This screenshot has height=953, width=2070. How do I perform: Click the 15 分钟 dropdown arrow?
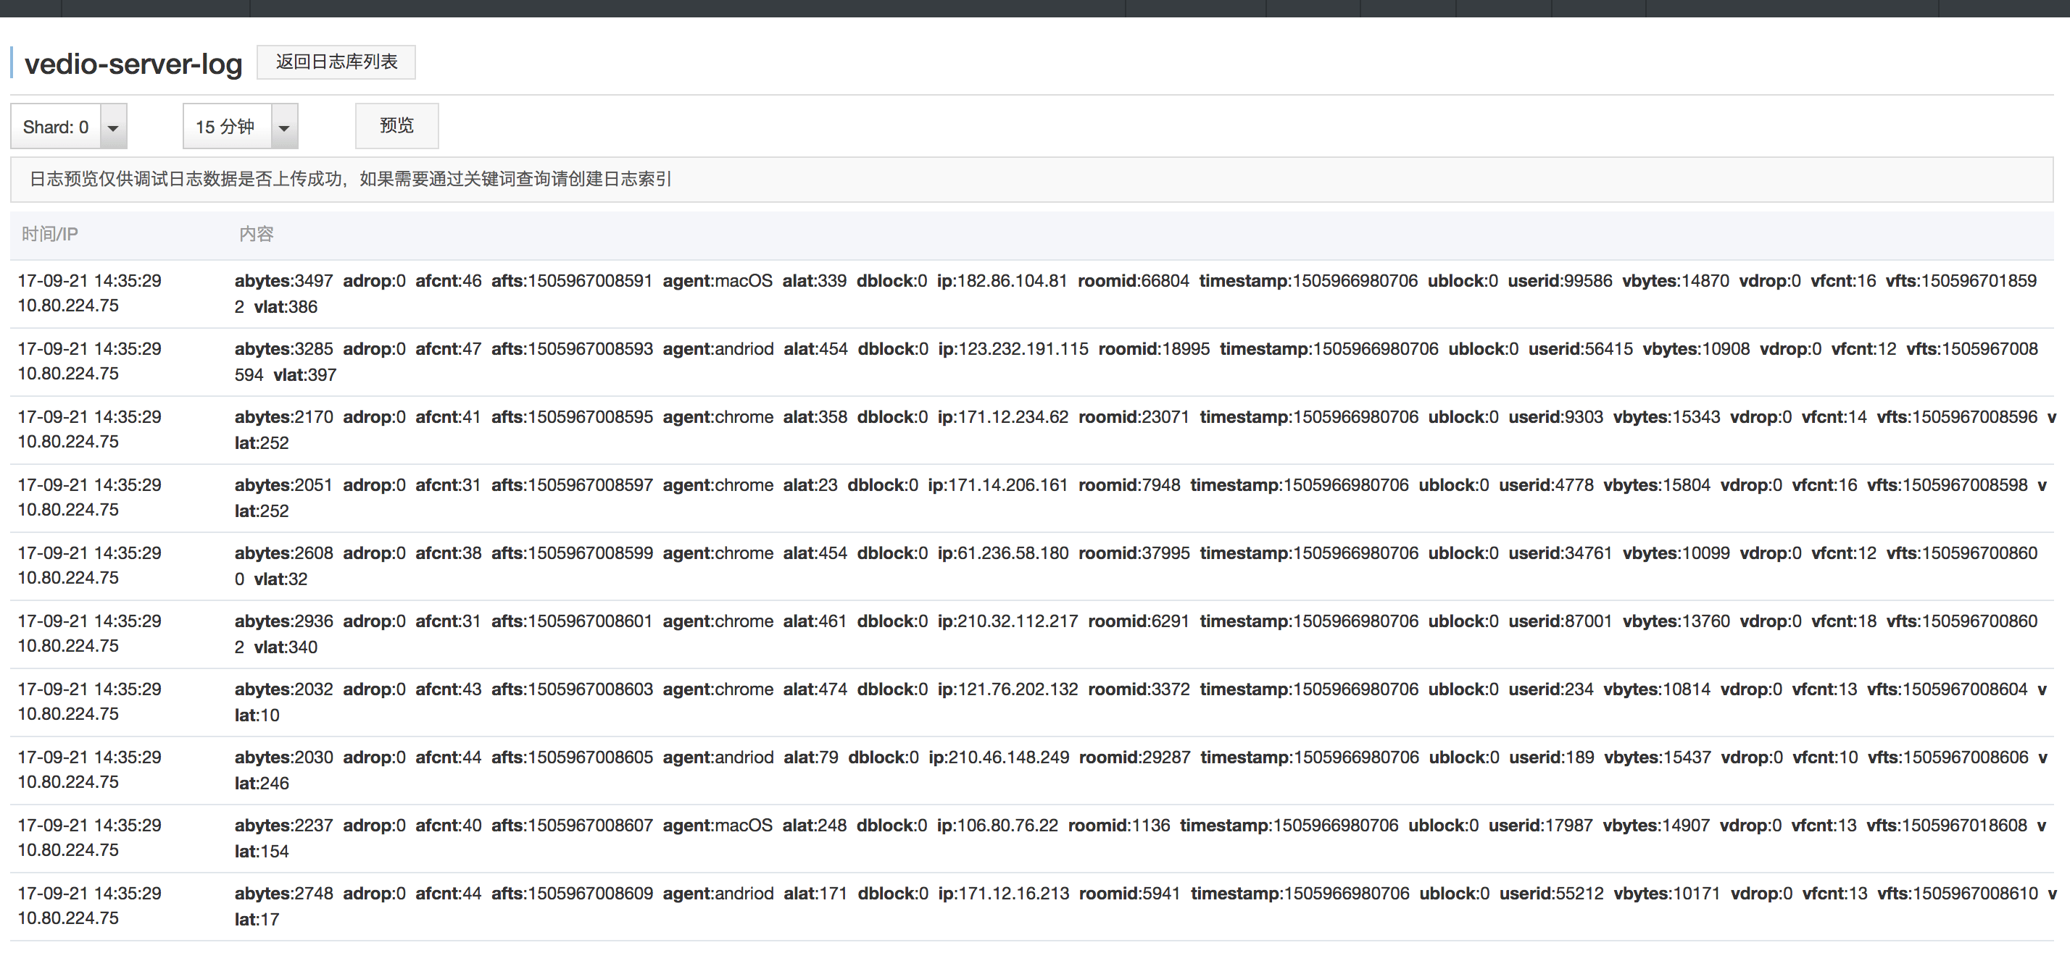(x=283, y=127)
